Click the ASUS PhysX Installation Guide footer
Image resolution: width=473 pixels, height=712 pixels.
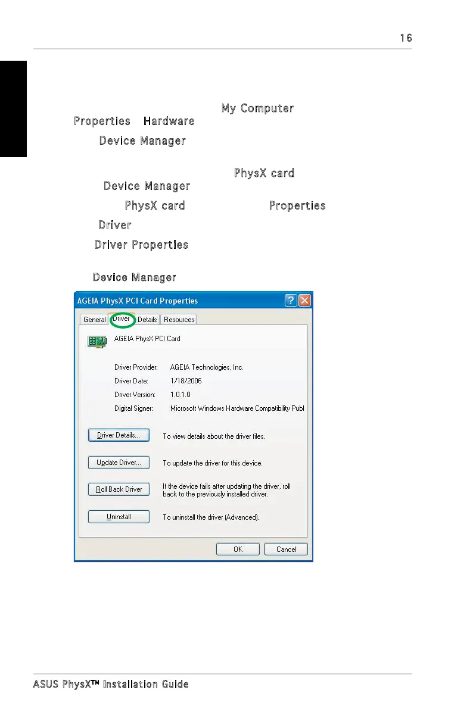pyautogui.click(x=111, y=684)
